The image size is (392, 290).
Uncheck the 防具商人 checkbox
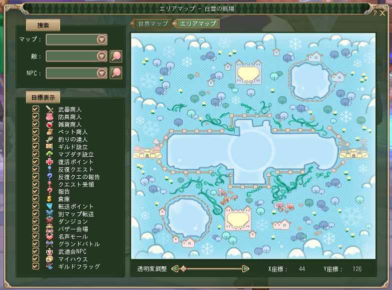click(36, 117)
